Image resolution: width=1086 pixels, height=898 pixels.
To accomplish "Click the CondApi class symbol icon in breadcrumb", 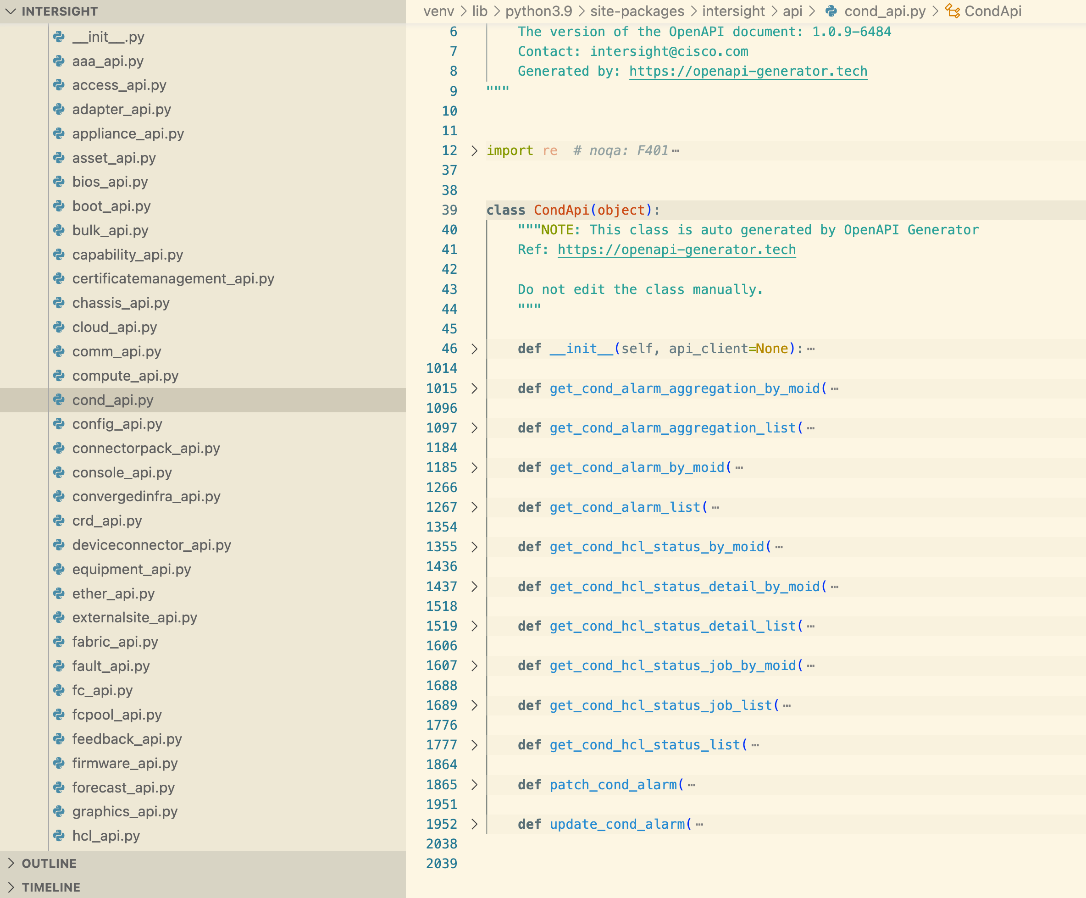I will point(952,11).
